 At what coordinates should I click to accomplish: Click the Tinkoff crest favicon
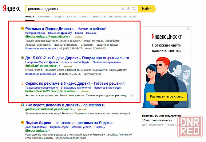pos(22,58)
